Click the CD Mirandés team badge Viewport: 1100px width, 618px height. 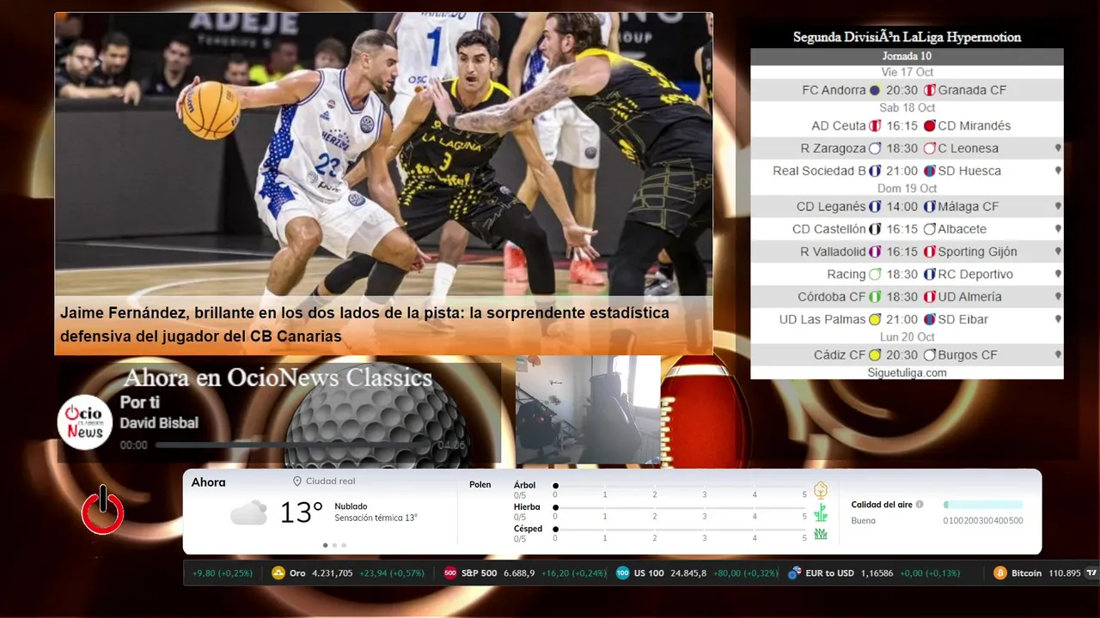(929, 125)
